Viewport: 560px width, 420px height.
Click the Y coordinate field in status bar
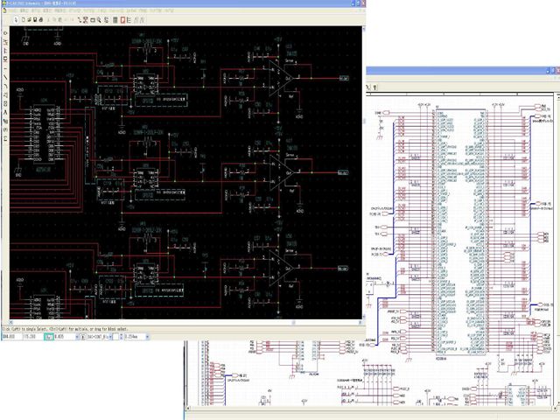[32, 337]
